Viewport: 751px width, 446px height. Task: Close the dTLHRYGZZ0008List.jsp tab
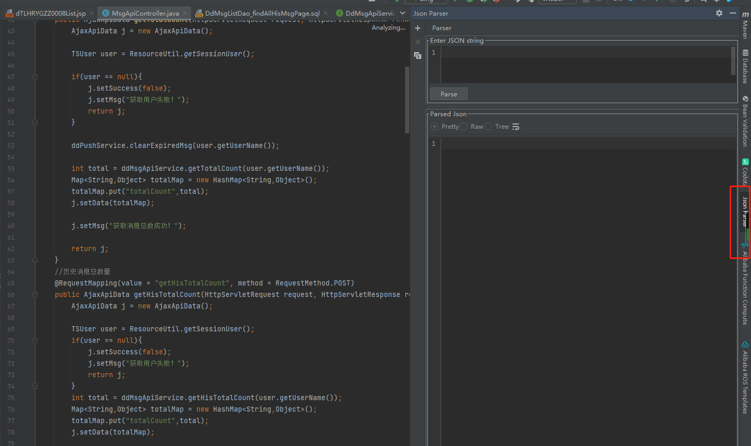click(92, 13)
